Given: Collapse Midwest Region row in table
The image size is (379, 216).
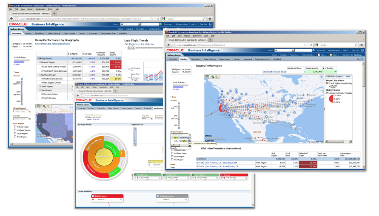Looking at the screenshot, I should coord(40,62).
